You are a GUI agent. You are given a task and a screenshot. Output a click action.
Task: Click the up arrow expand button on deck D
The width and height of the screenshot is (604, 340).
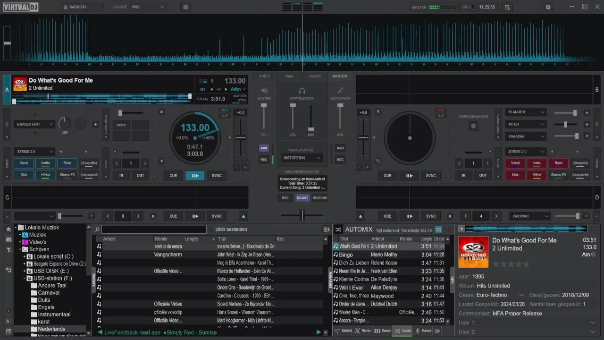pyautogui.click(x=361, y=216)
